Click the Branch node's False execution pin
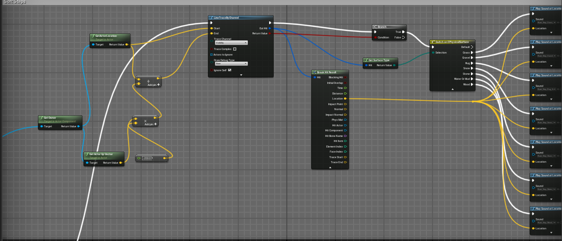The width and height of the screenshot is (562, 241). coord(403,37)
